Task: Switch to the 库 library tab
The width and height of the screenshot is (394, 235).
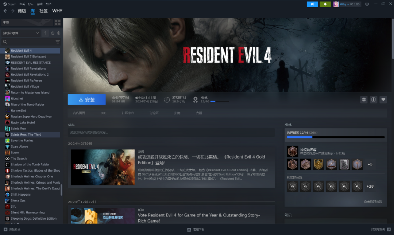Action: click(x=33, y=11)
